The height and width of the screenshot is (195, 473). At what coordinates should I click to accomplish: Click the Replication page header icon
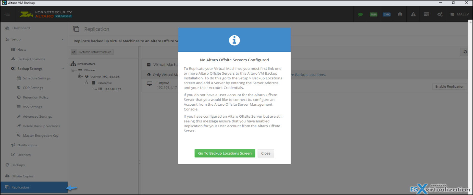[76, 29]
